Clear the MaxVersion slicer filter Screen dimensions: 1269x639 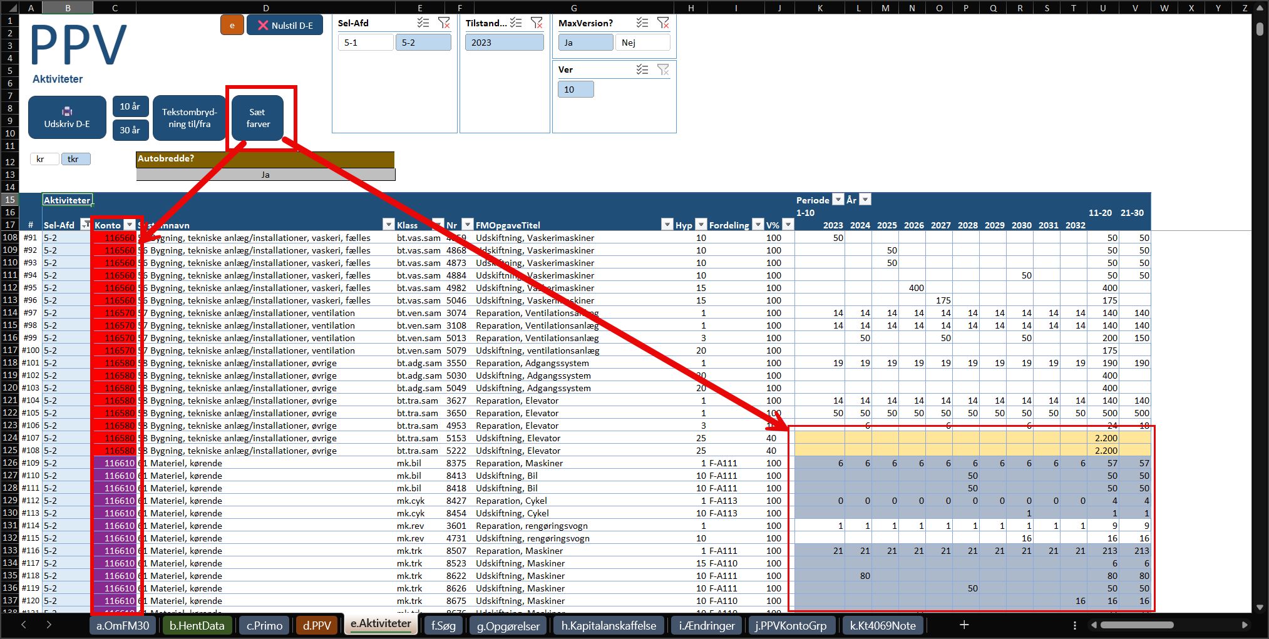click(663, 23)
